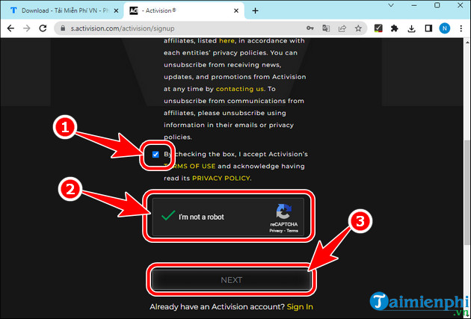Open Chrome profile N avatar

point(445,28)
